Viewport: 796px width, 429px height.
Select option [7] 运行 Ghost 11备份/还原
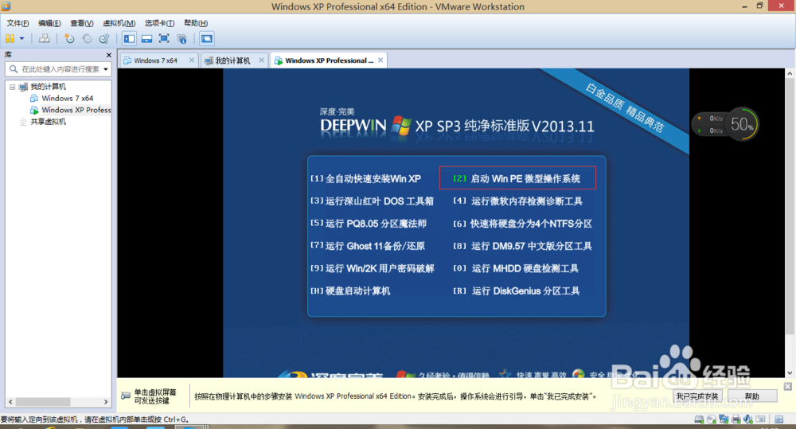point(368,246)
